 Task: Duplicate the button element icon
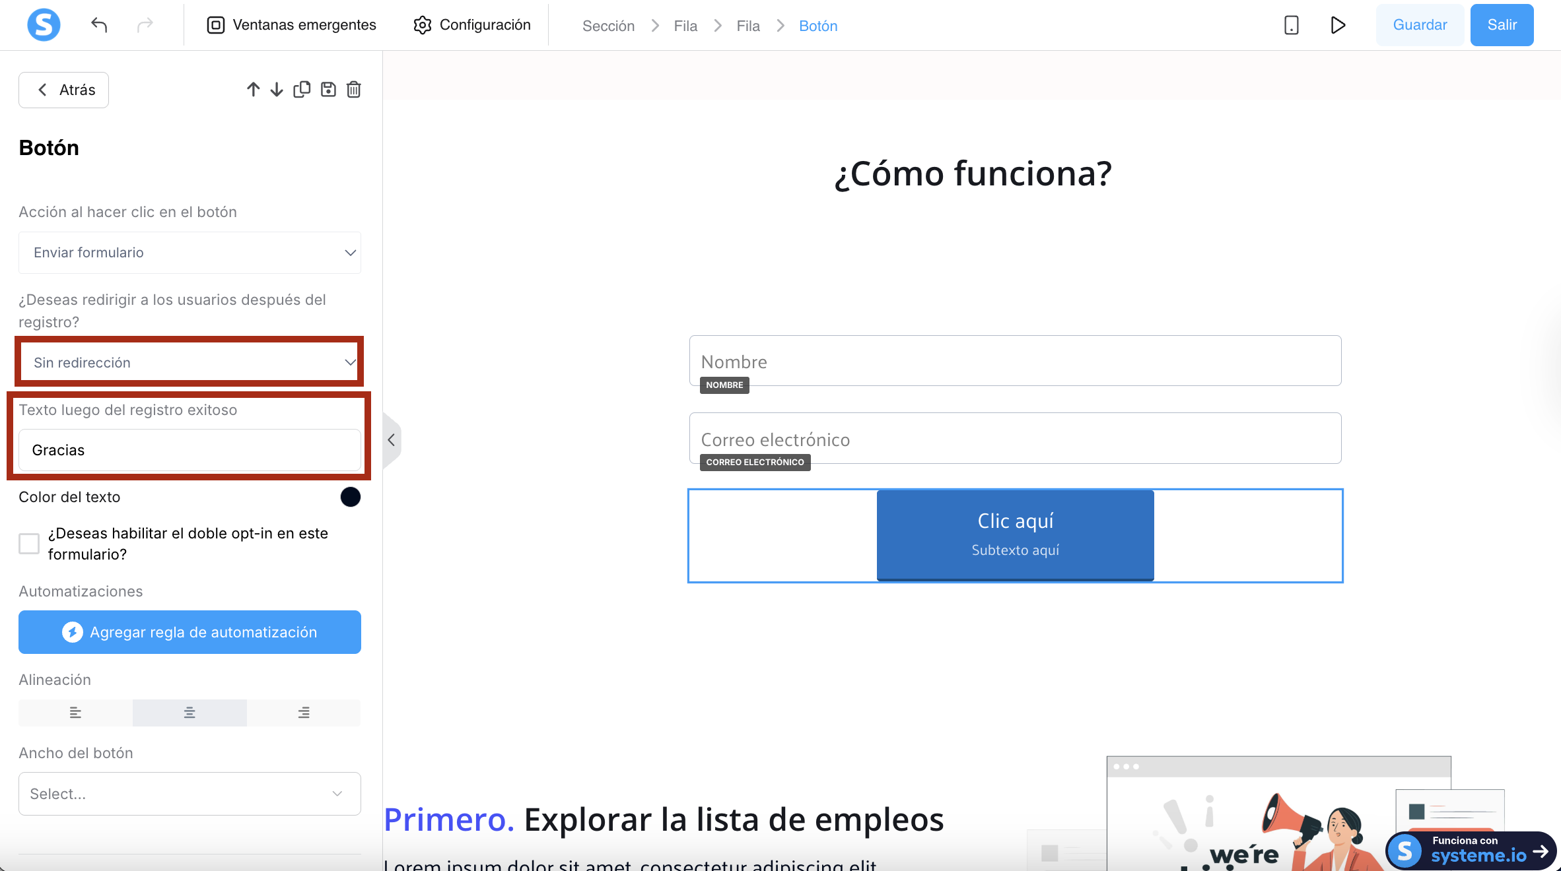click(302, 90)
